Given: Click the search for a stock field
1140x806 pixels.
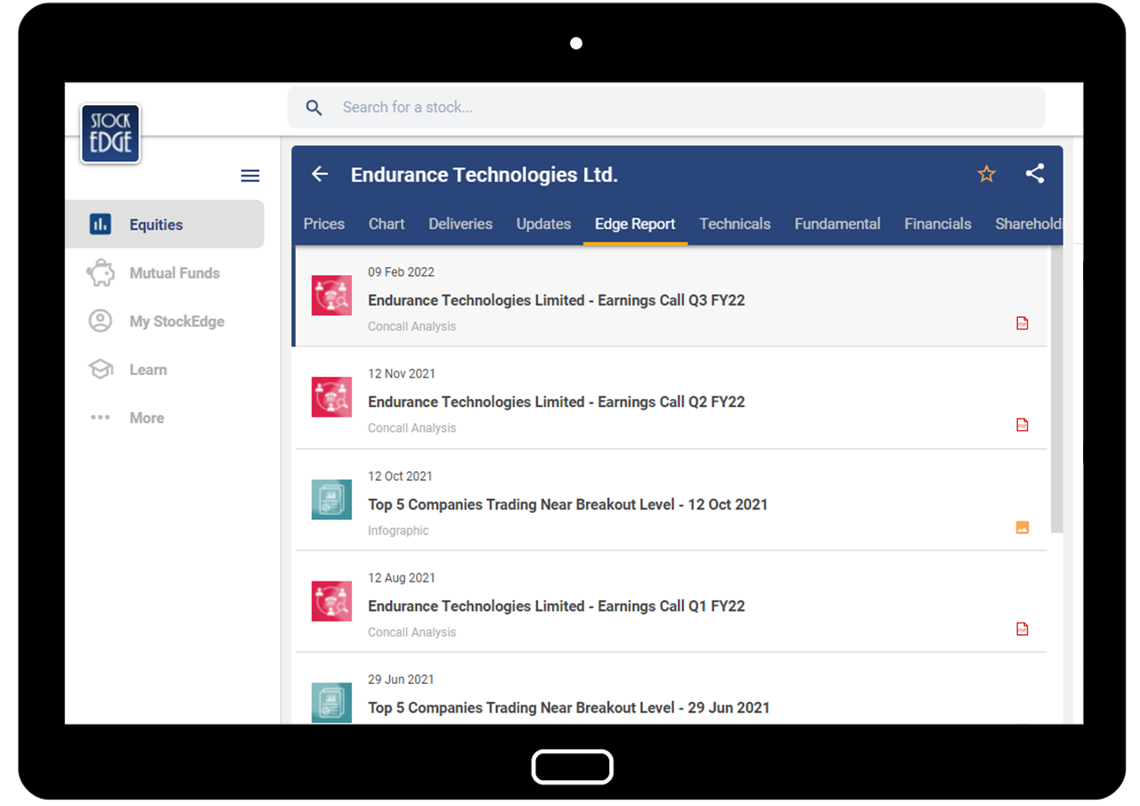Looking at the screenshot, I should point(534,107).
